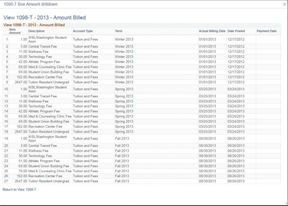Select row 8 'Recreation Center Fee' description
Viewport: 288px width, 206px height.
click(x=45, y=77)
